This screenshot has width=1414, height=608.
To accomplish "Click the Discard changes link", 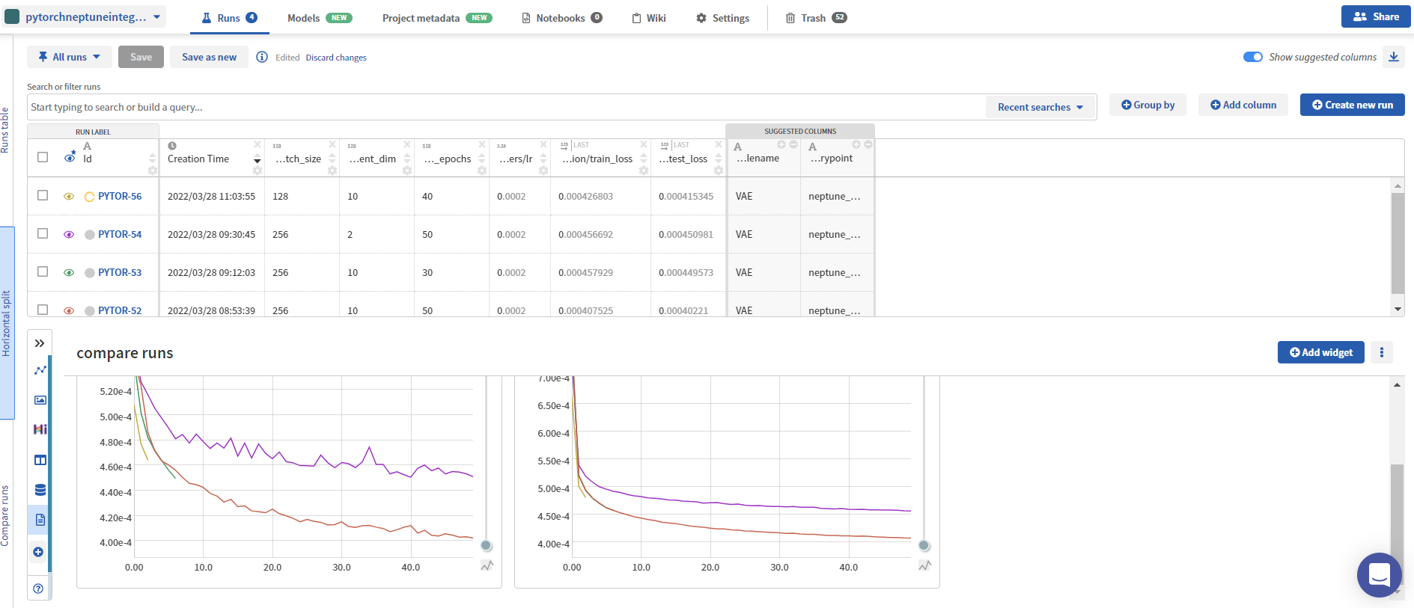I will (x=336, y=58).
